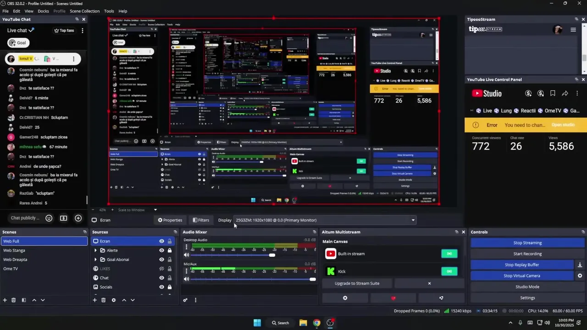587x330 pixels.
Task: Click the red heart button in Aitum
Action: (x=393, y=298)
